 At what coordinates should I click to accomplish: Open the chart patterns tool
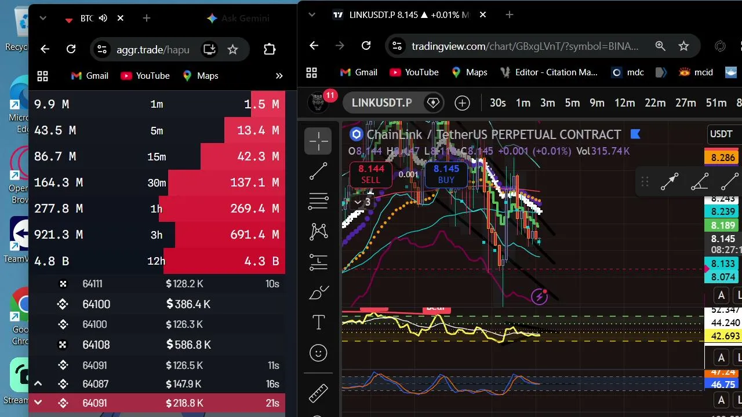coord(318,232)
